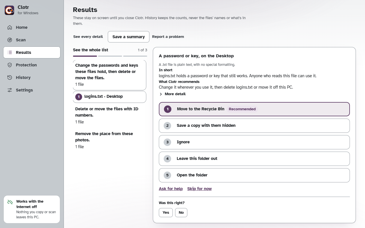
Task: Select the Ignore option
Action: [254, 142]
